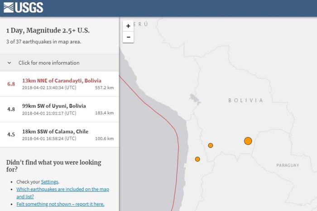The height and width of the screenshot is (211, 317).
Task: Click the USGS logo in the header
Action: pyautogui.click(x=23, y=8)
